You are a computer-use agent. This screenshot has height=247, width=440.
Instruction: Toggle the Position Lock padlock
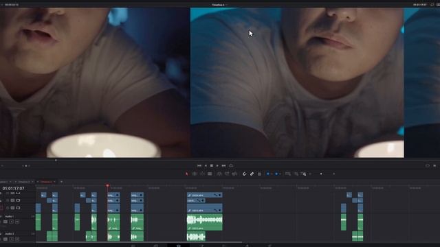(259, 174)
